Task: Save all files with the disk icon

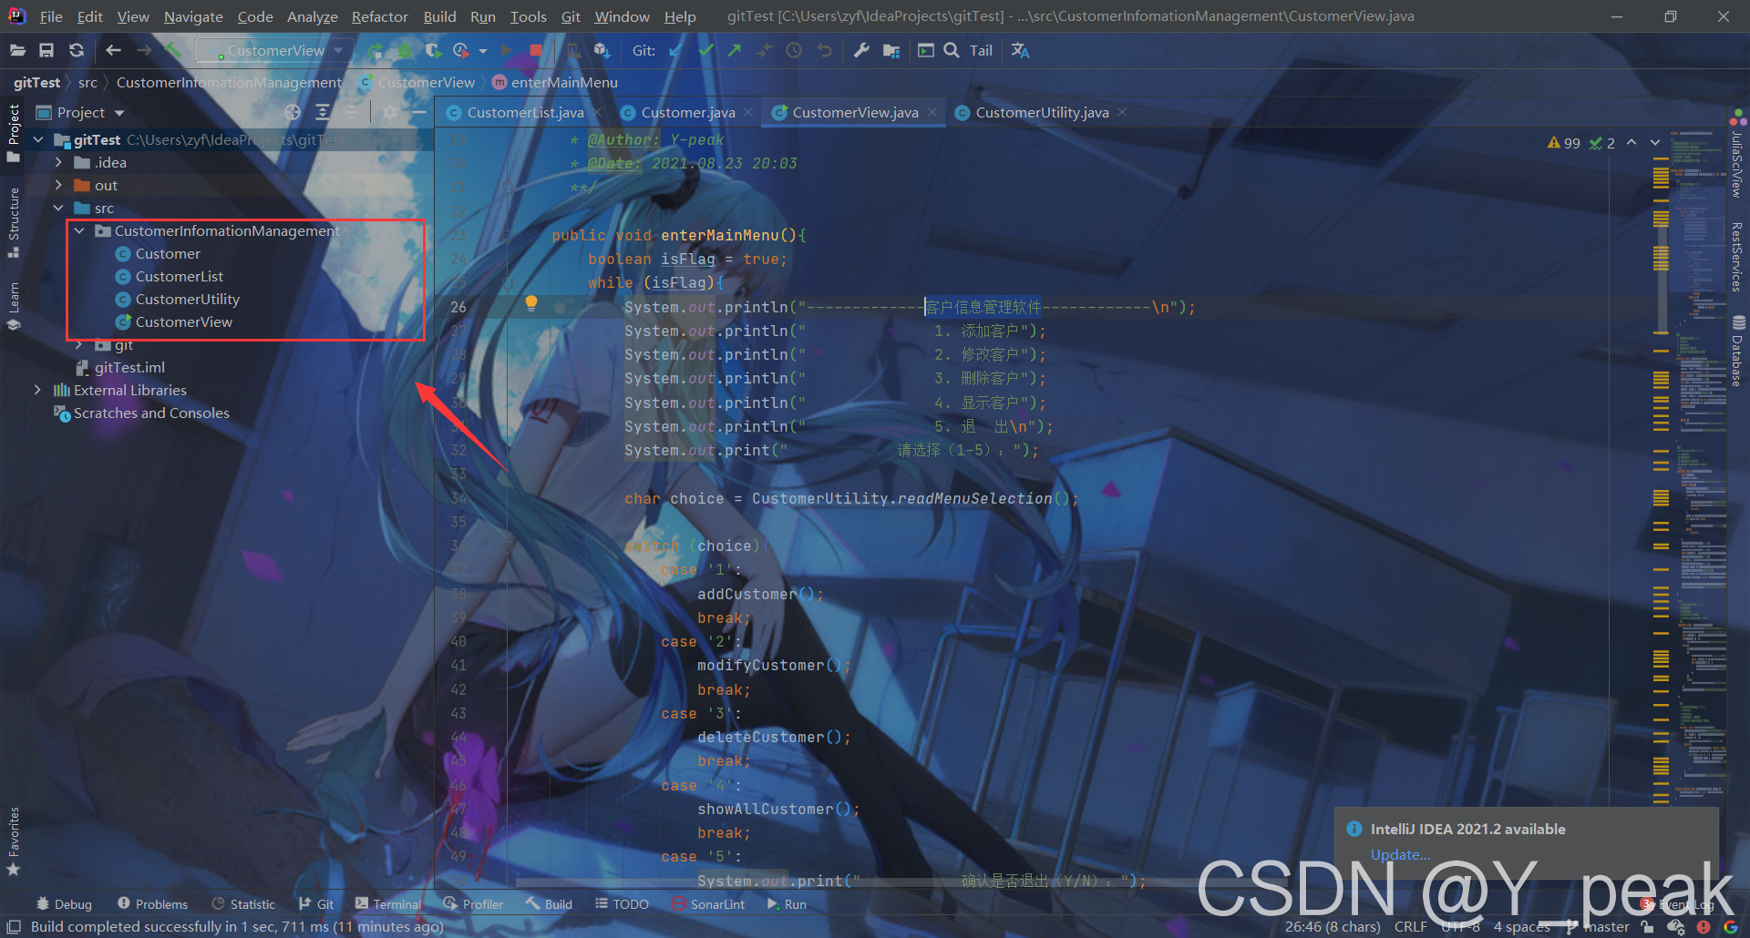Action: (x=46, y=51)
